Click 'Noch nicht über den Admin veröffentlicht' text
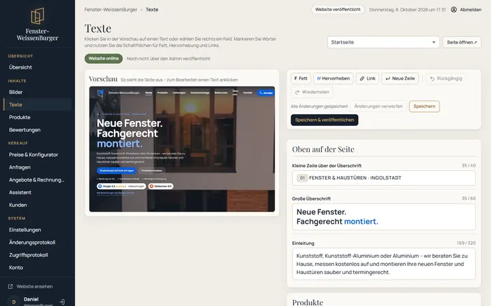 coord(168,58)
